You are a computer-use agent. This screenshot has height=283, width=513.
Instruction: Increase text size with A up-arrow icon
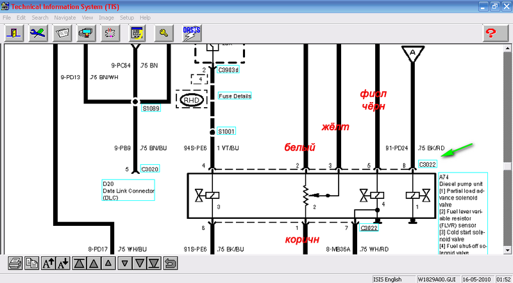click(49, 262)
